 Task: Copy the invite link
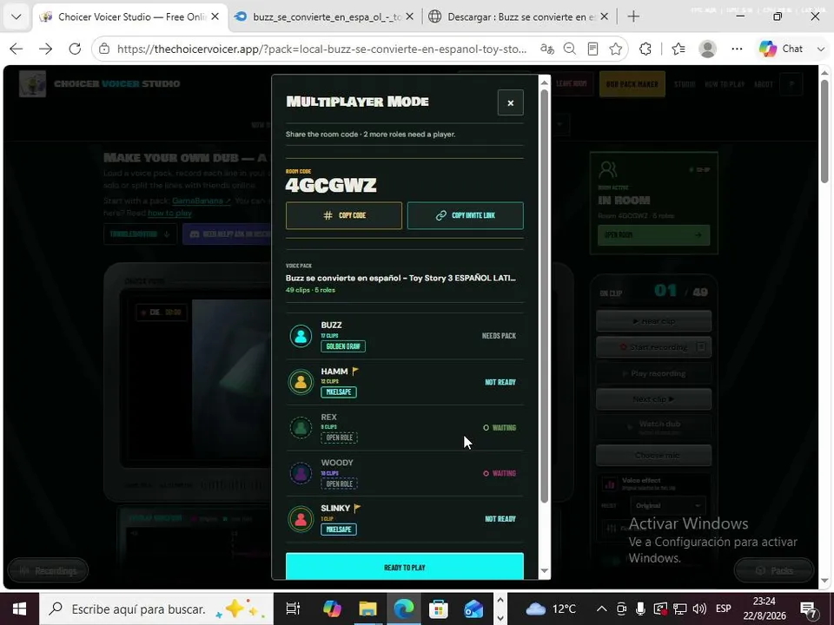(x=466, y=215)
